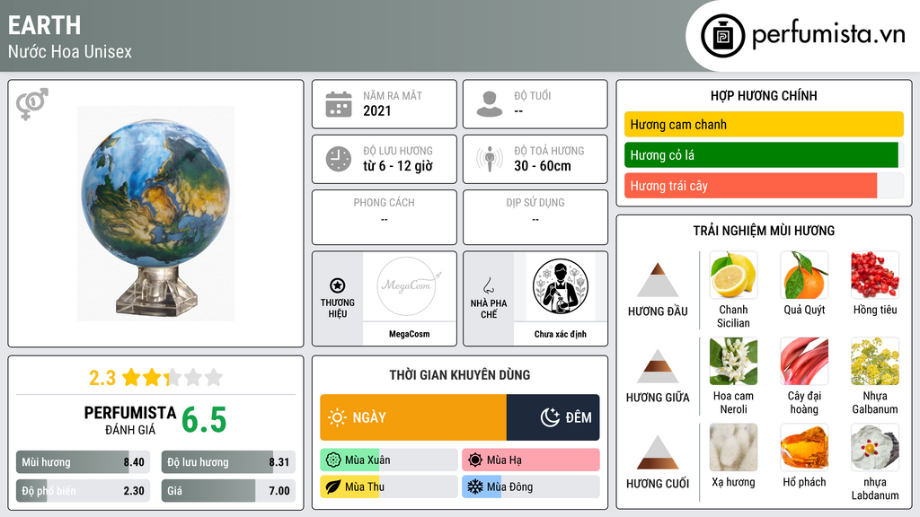Select the Chanh Sicilian lemon note thumbnail
The height and width of the screenshot is (517, 920).
[x=733, y=275]
